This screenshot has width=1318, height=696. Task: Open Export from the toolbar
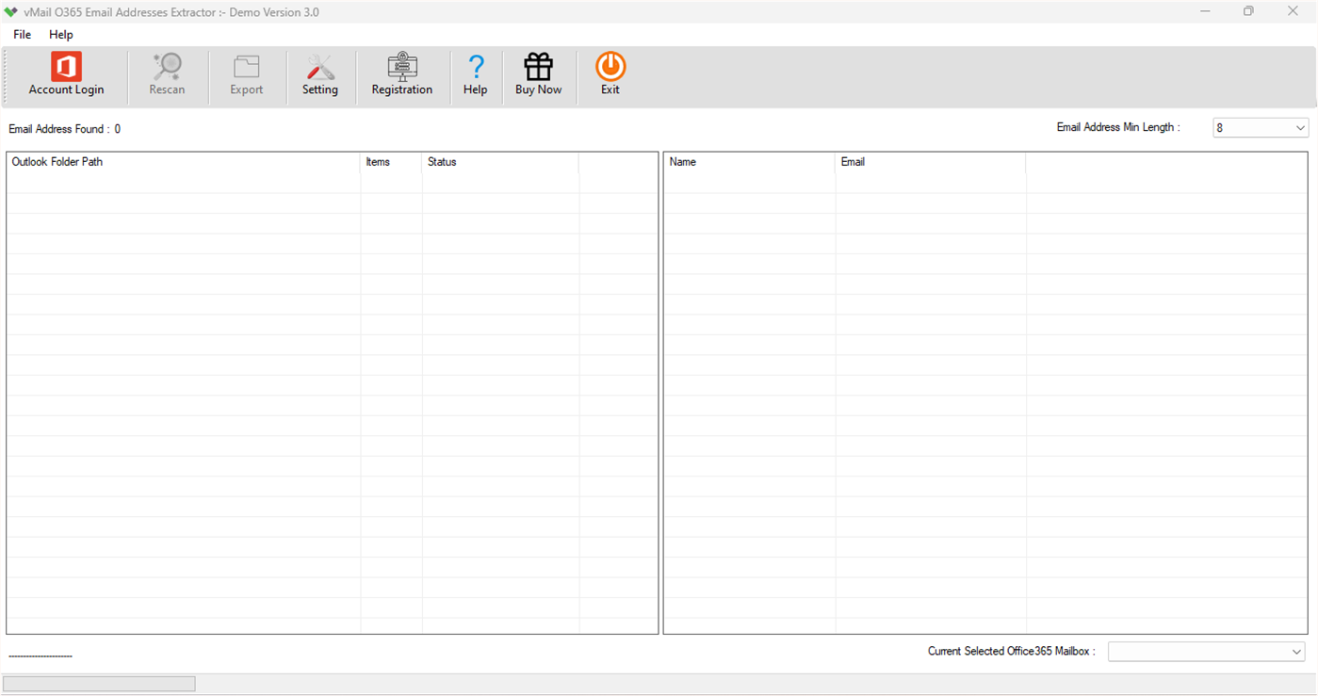coord(246,73)
